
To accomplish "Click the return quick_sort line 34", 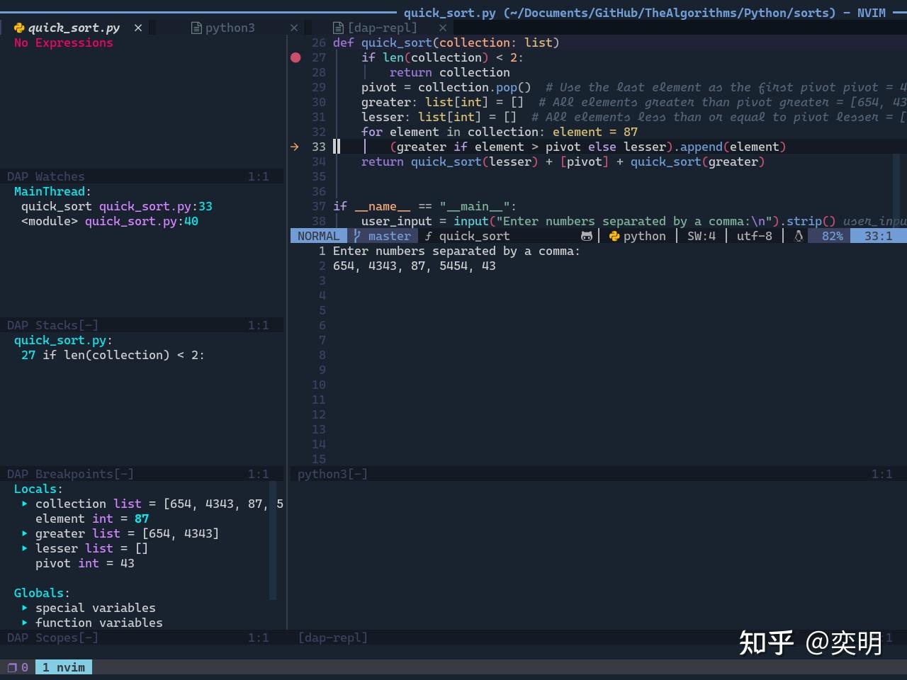I will pyautogui.click(x=563, y=161).
